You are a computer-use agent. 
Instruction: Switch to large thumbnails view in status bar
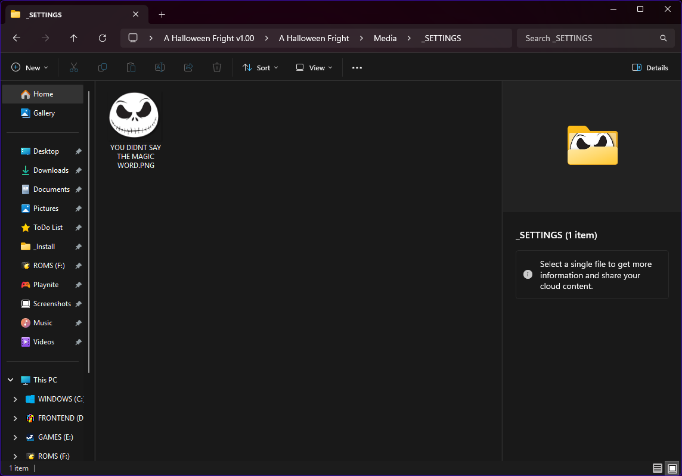672,468
